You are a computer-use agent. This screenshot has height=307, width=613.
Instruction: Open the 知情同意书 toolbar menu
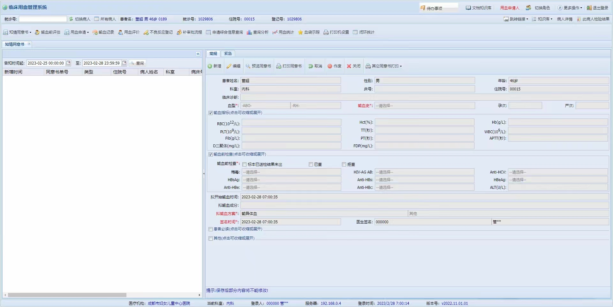pyautogui.click(x=17, y=32)
